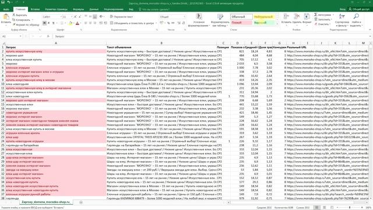Expand the cell styles gallery arrow
Image resolution: width=373 pixels, height=210 pixels.
(x=277, y=24)
